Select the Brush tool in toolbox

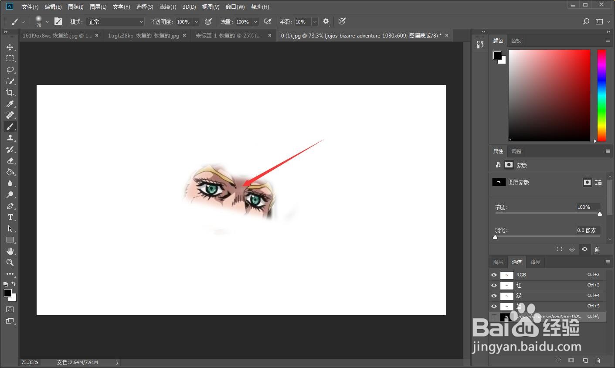10,126
